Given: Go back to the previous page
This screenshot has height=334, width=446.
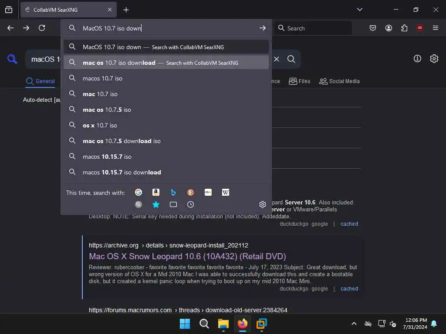Looking at the screenshot, I should 10,28.
